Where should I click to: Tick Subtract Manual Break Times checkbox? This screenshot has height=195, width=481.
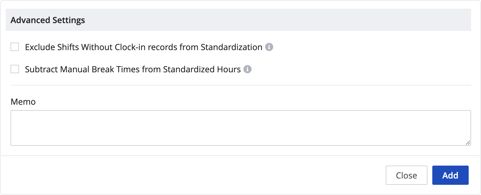[x=15, y=69]
